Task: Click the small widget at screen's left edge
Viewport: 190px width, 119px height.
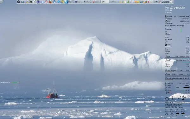Action: 10,83
